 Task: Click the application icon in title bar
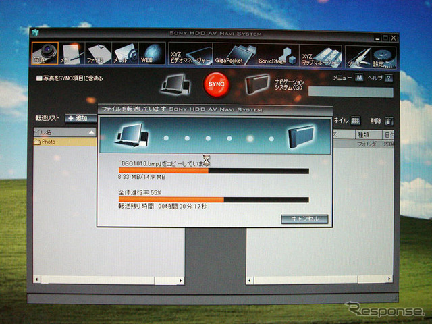point(35,33)
